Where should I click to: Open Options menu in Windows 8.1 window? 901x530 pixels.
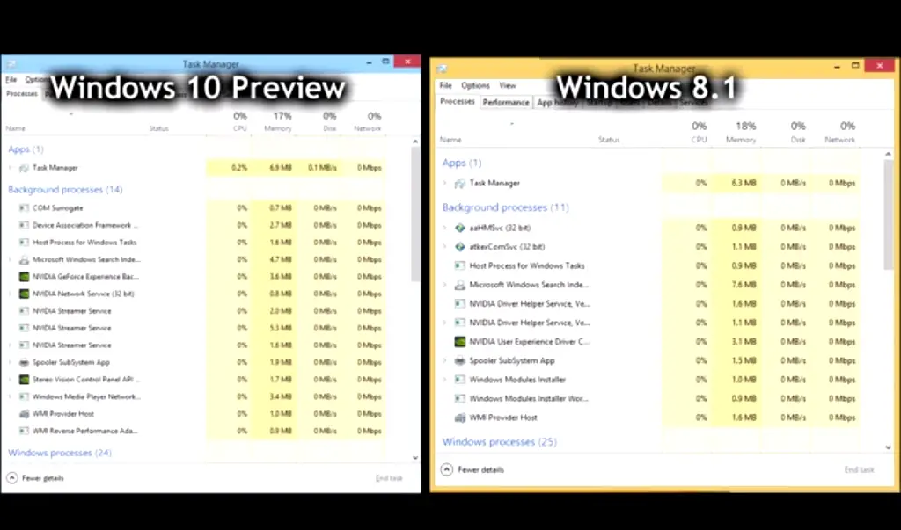(x=475, y=85)
